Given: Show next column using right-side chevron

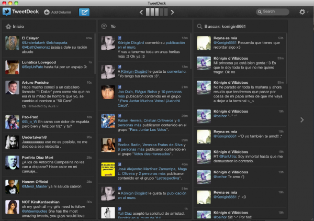Looking at the screenshot, I should [x=302, y=120].
